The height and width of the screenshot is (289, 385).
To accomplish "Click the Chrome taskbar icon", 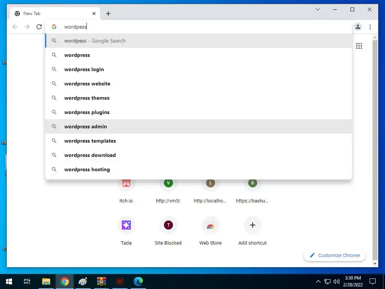I will tap(64, 281).
